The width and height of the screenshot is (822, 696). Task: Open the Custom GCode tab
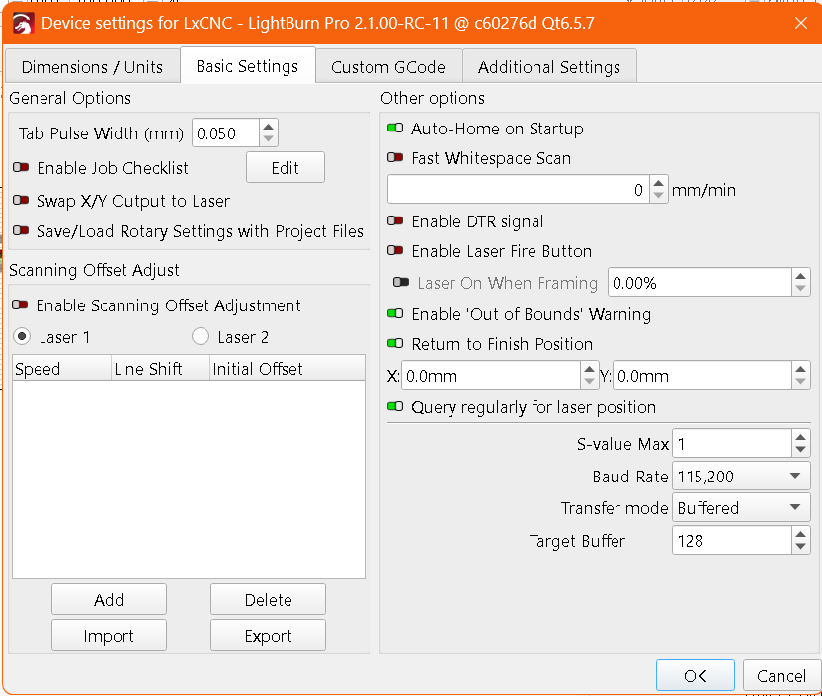[x=388, y=67]
